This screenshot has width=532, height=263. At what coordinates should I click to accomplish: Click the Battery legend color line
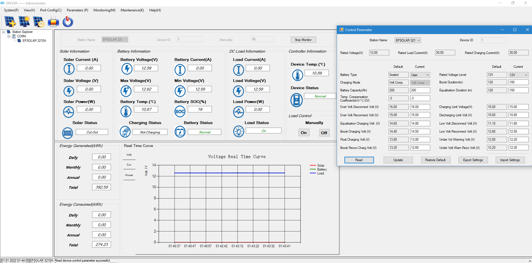point(313,169)
